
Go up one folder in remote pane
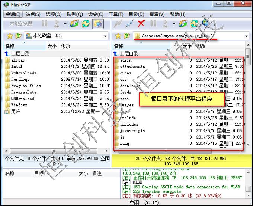click(127, 36)
